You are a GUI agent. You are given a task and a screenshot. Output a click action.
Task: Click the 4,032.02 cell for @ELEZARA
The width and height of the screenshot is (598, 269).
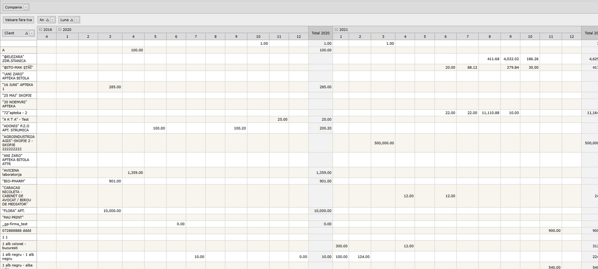(x=510, y=59)
